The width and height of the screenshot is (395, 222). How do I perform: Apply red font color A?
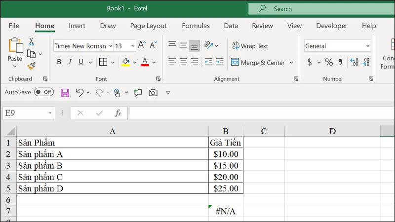[145, 62]
